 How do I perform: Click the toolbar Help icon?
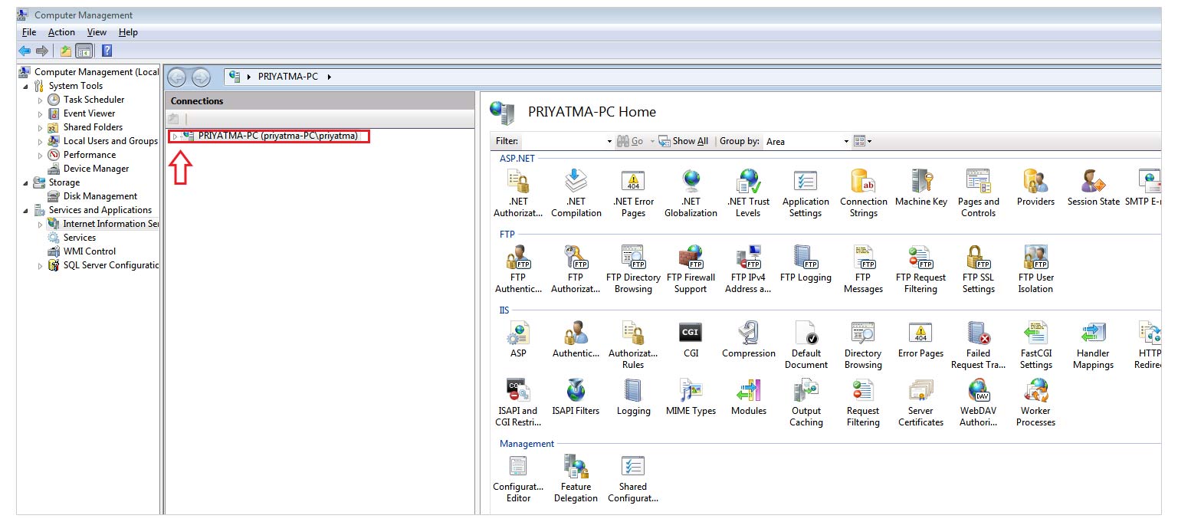(107, 51)
